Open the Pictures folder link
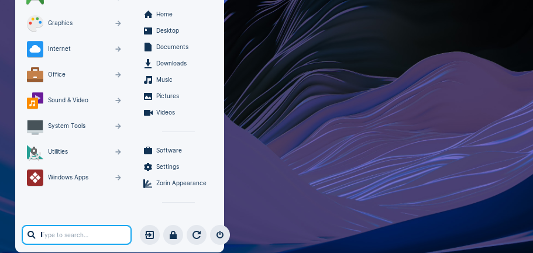 pos(167,96)
